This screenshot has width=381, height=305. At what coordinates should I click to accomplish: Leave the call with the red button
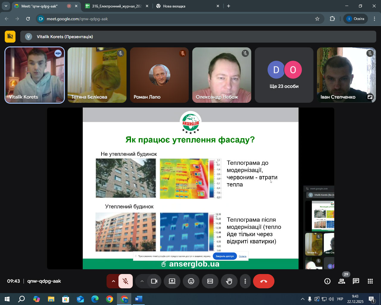click(263, 281)
